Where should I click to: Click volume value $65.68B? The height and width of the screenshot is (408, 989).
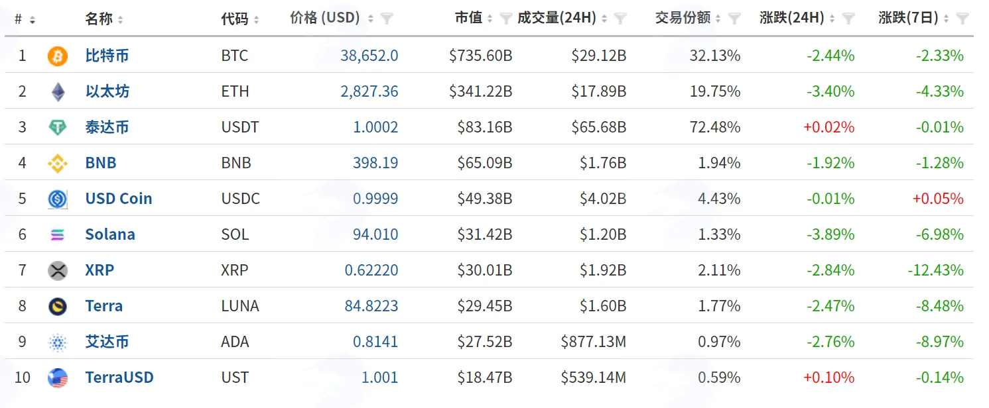click(599, 127)
